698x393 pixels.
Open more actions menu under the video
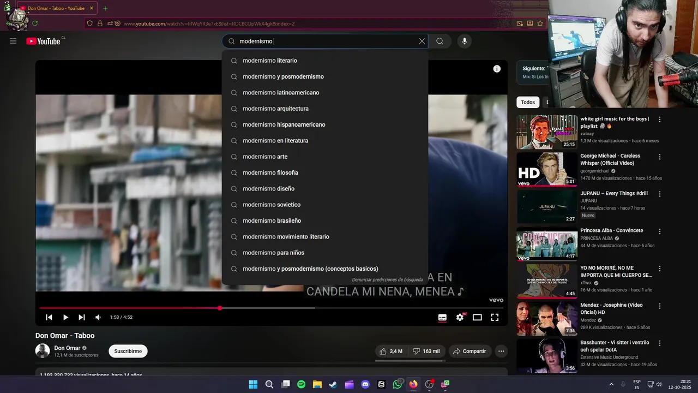coord(501,351)
